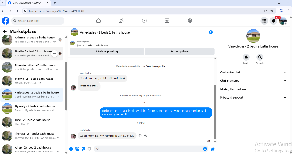
Task: Open Alrep 2+ bed 2 bath chat
Action: click(32, 149)
